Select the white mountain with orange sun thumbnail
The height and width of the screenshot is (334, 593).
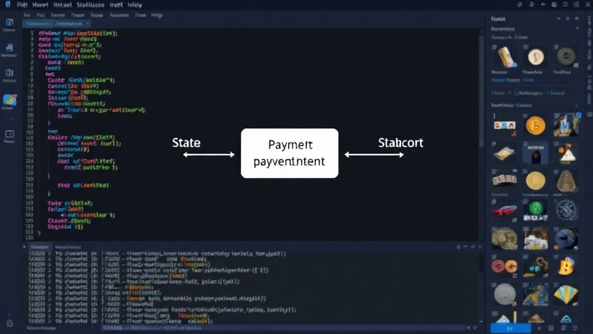(x=566, y=153)
